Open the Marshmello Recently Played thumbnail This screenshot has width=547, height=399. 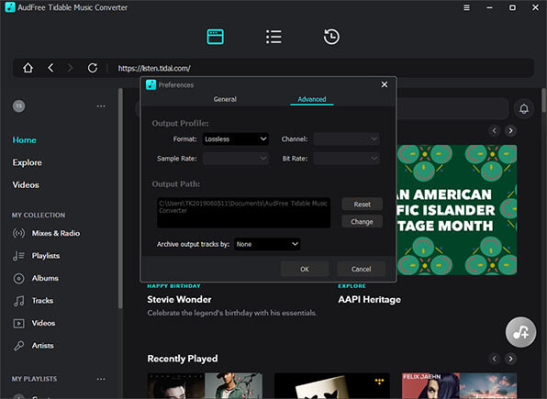(x=331, y=385)
